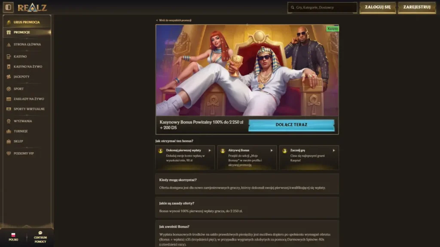Click the Centrum Pomocy chat bubble icon
The height and width of the screenshot is (247, 440).
(40, 233)
